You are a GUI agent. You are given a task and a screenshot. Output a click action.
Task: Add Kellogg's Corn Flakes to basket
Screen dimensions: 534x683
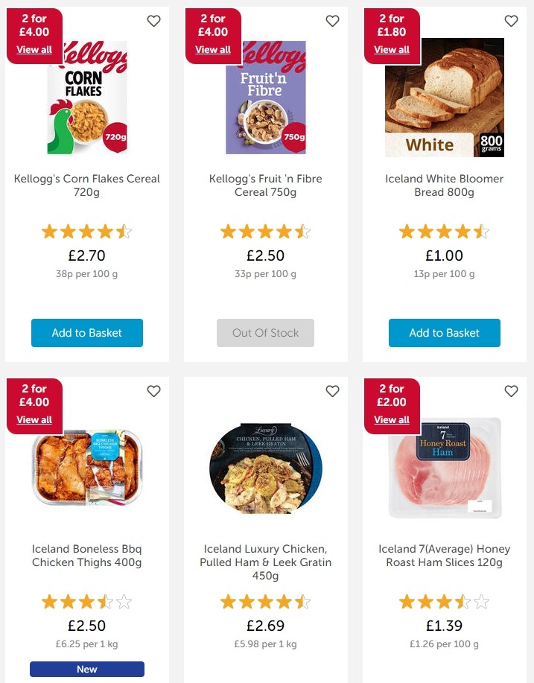(x=86, y=333)
